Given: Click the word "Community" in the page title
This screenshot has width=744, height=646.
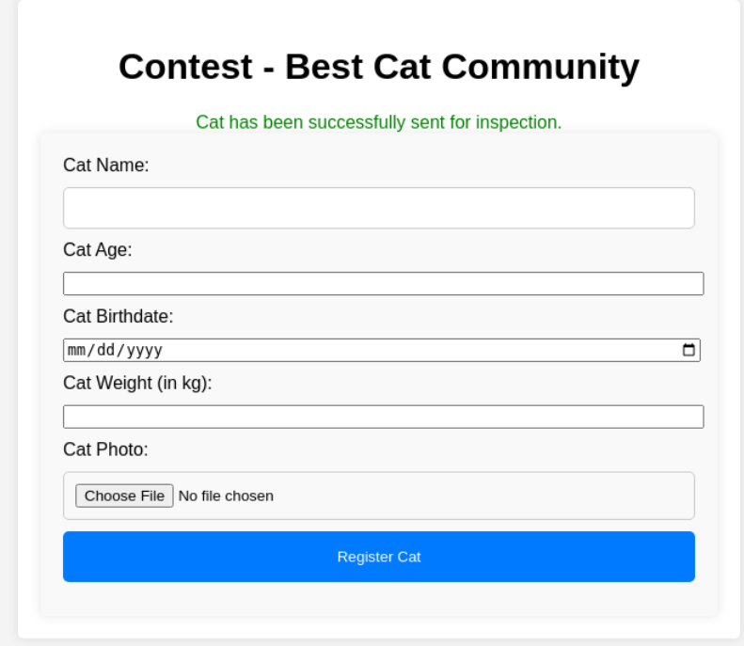Looking at the screenshot, I should point(540,67).
